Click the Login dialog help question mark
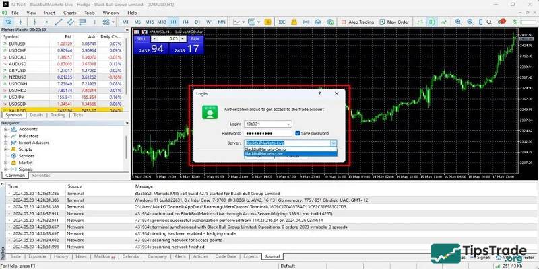 click(x=319, y=94)
